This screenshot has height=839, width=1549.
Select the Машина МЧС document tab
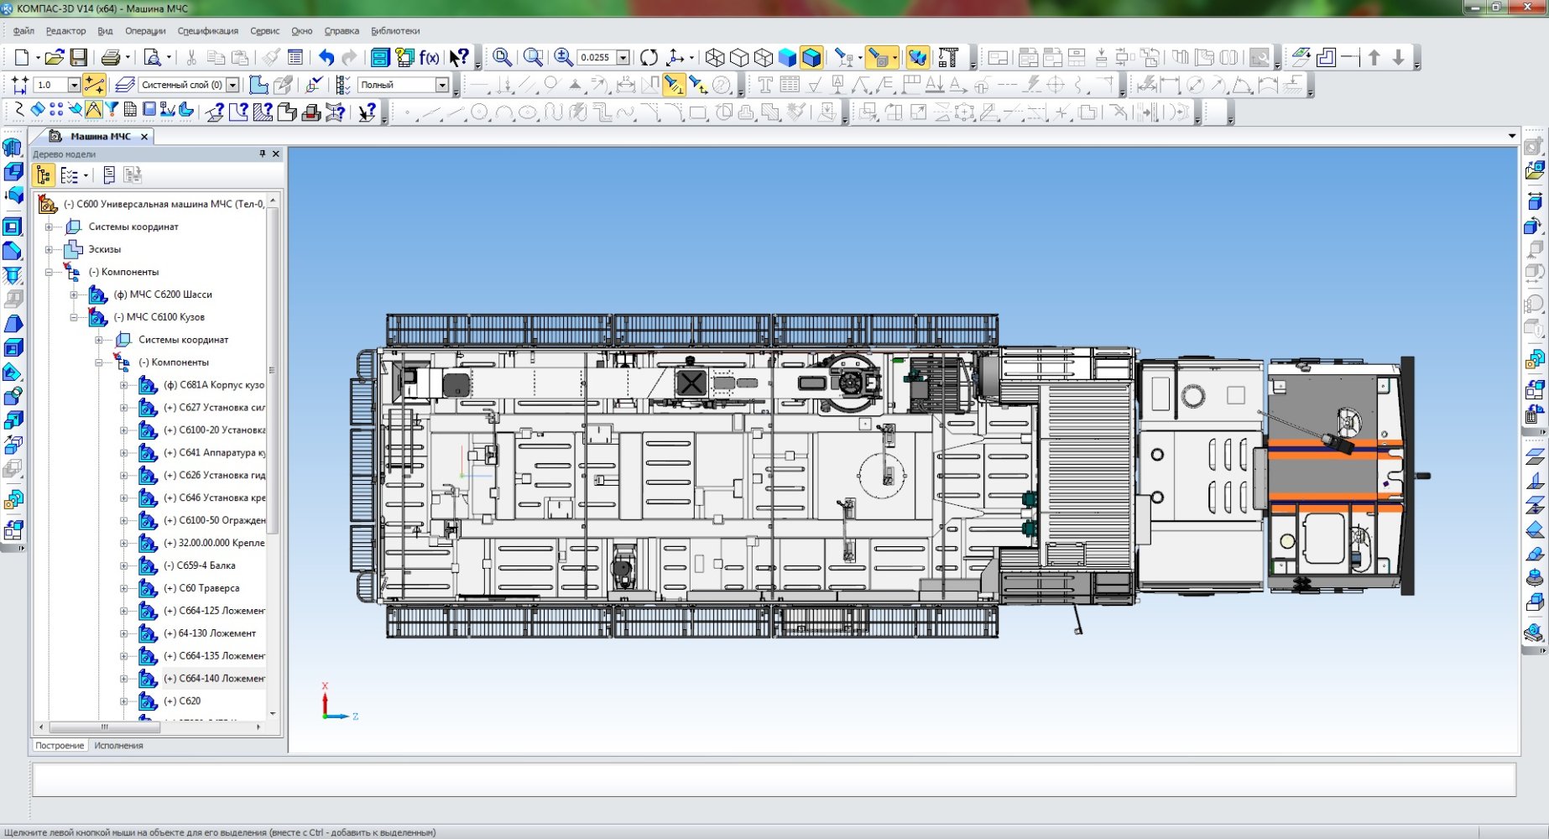pos(100,136)
